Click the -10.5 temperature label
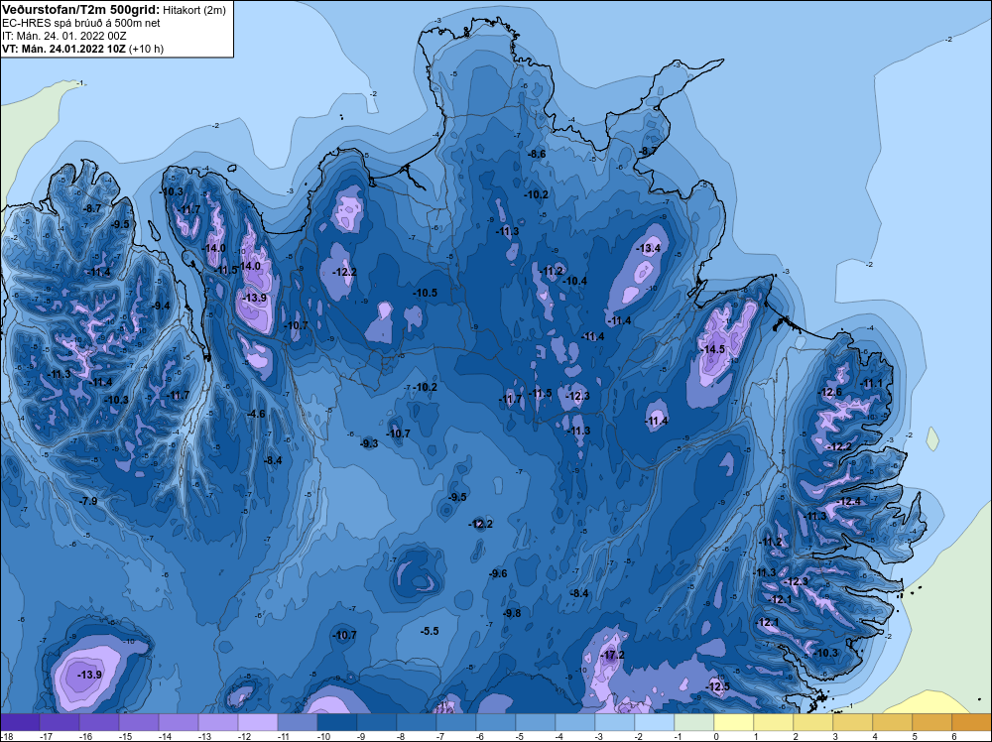Viewport: 992px width, 742px height. click(426, 293)
